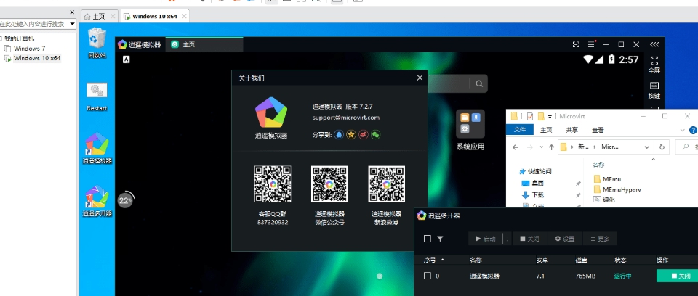Open the three-dot dropdown beside 启动
The height and width of the screenshot is (296, 698).
click(x=507, y=239)
